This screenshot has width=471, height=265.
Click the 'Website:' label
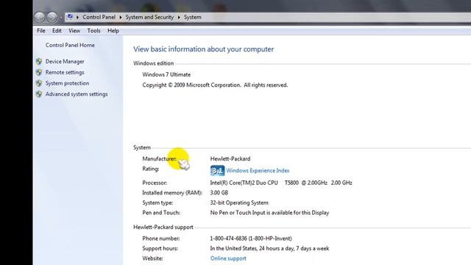coord(152,258)
